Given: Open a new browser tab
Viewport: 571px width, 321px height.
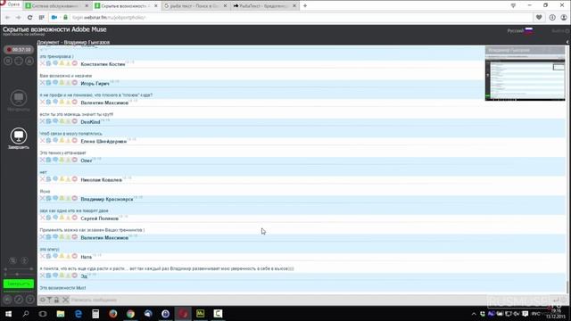Looking at the screenshot, I should pyautogui.click(x=305, y=6).
